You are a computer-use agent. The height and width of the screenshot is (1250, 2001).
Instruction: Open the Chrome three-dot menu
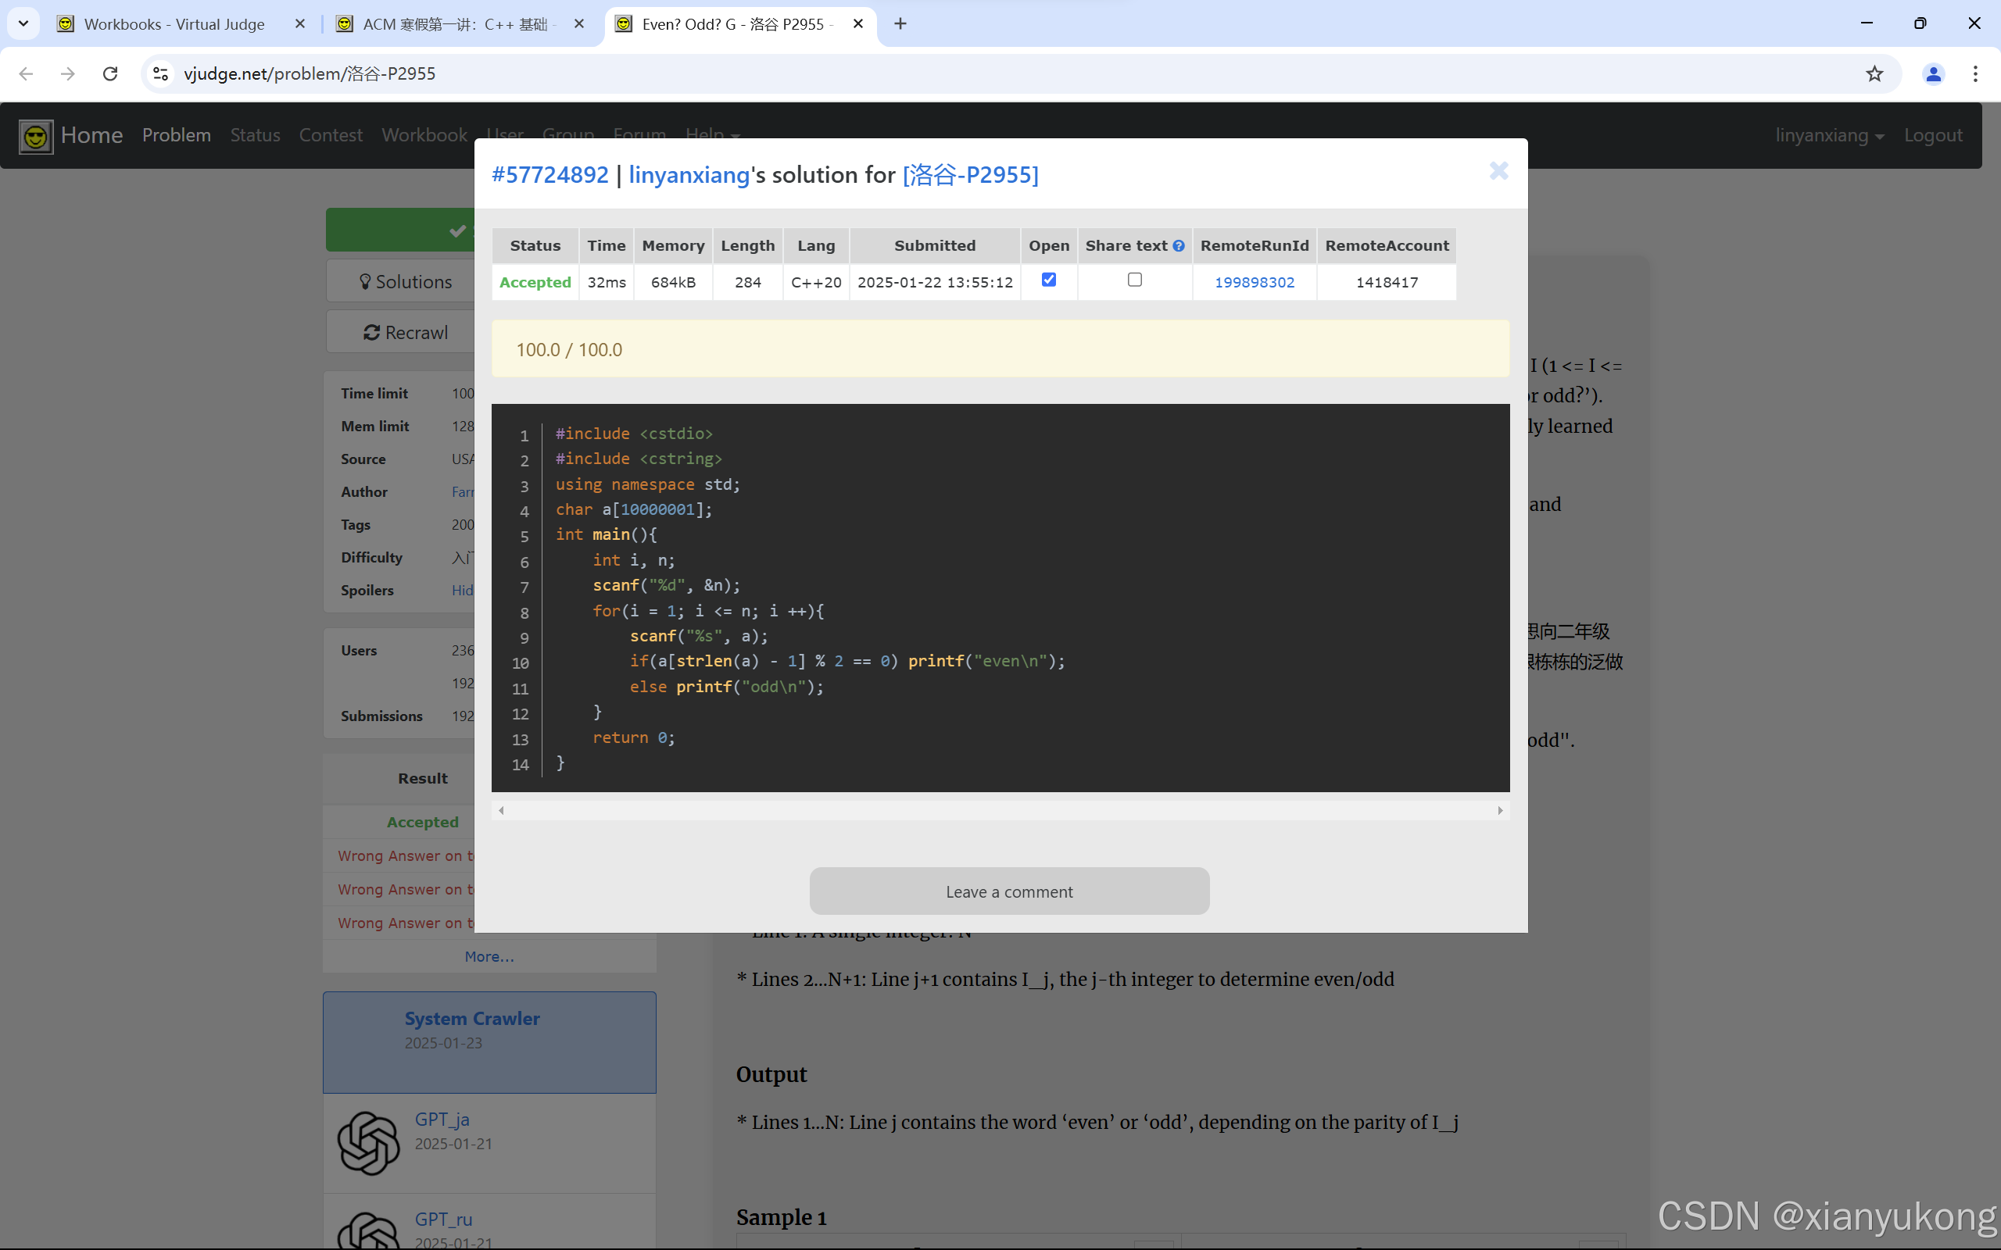1974,73
